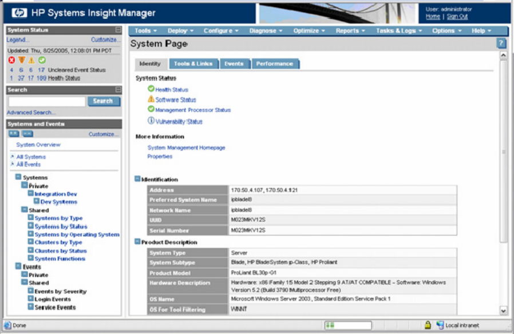The width and height of the screenshot is (514, 334).
Task: Open the Systems by Operating System item
Action: (77, 234)
